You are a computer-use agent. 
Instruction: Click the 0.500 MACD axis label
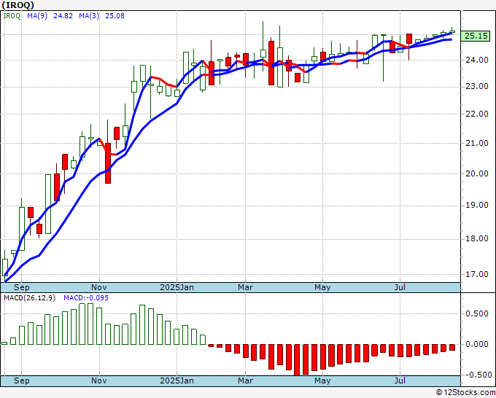tap(477, 313)
